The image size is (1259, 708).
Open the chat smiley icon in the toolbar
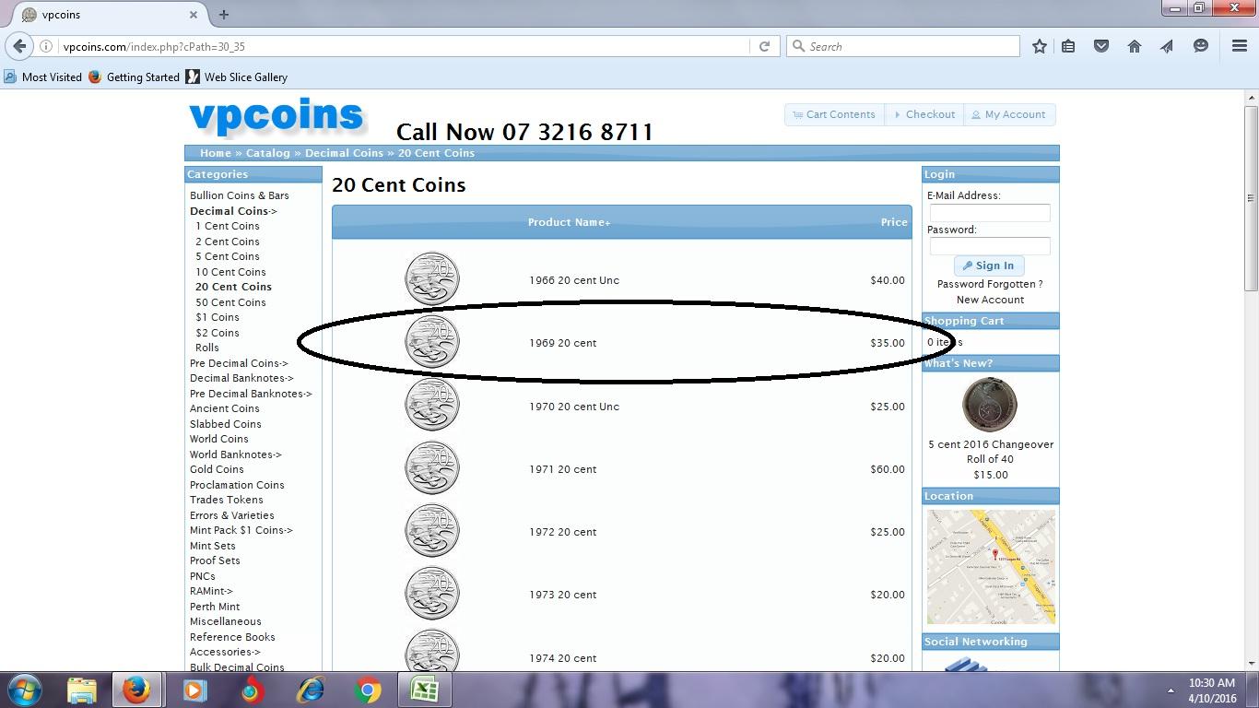(1201, 46)
